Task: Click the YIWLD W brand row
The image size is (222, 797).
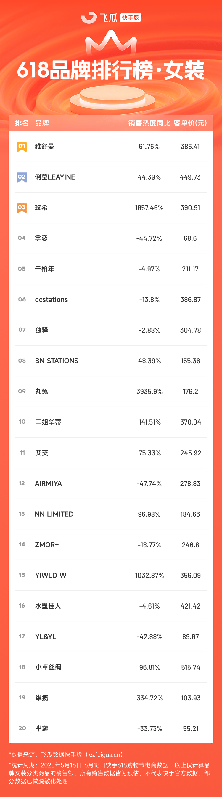Action: tap(111, 576)
